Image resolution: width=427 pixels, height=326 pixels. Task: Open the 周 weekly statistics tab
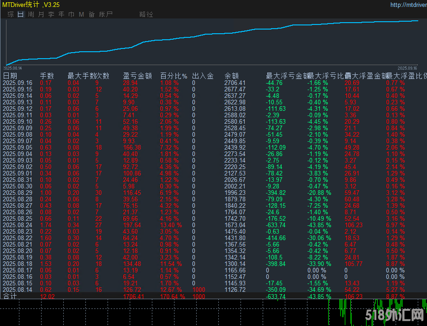31,14
